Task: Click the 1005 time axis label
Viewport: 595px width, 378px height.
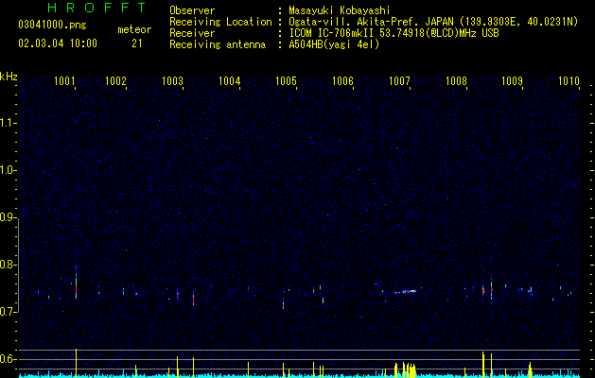Action: (x=286, y=80)
